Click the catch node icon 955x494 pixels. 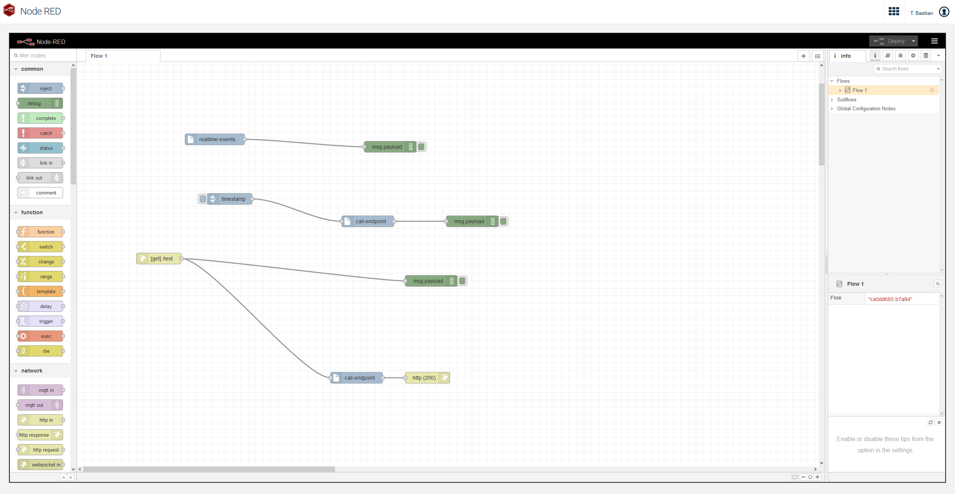click(x=24, y=133)
